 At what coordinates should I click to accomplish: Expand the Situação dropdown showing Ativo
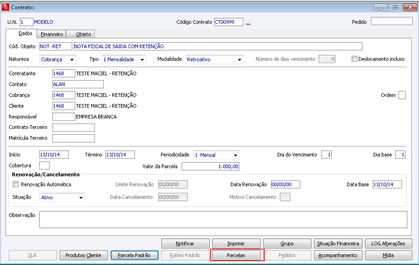[x=62, y=197]
